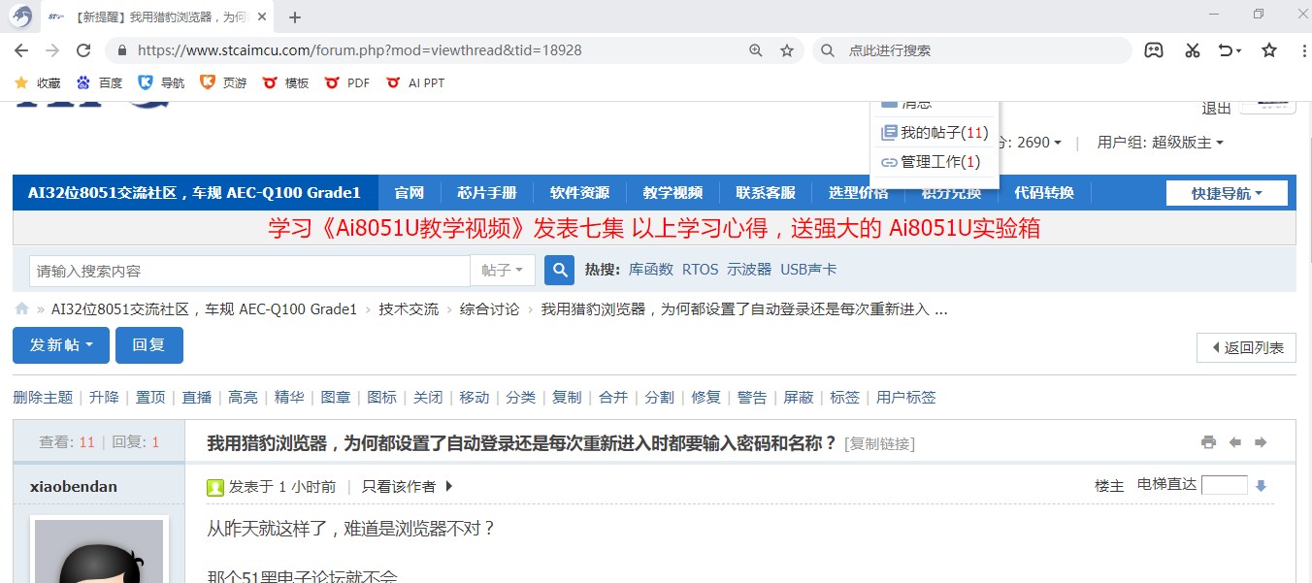Focus the 请输入搜索内容 search field
Screen dimensions: 1312x583
pyautogui.click(x=250, y=271)
